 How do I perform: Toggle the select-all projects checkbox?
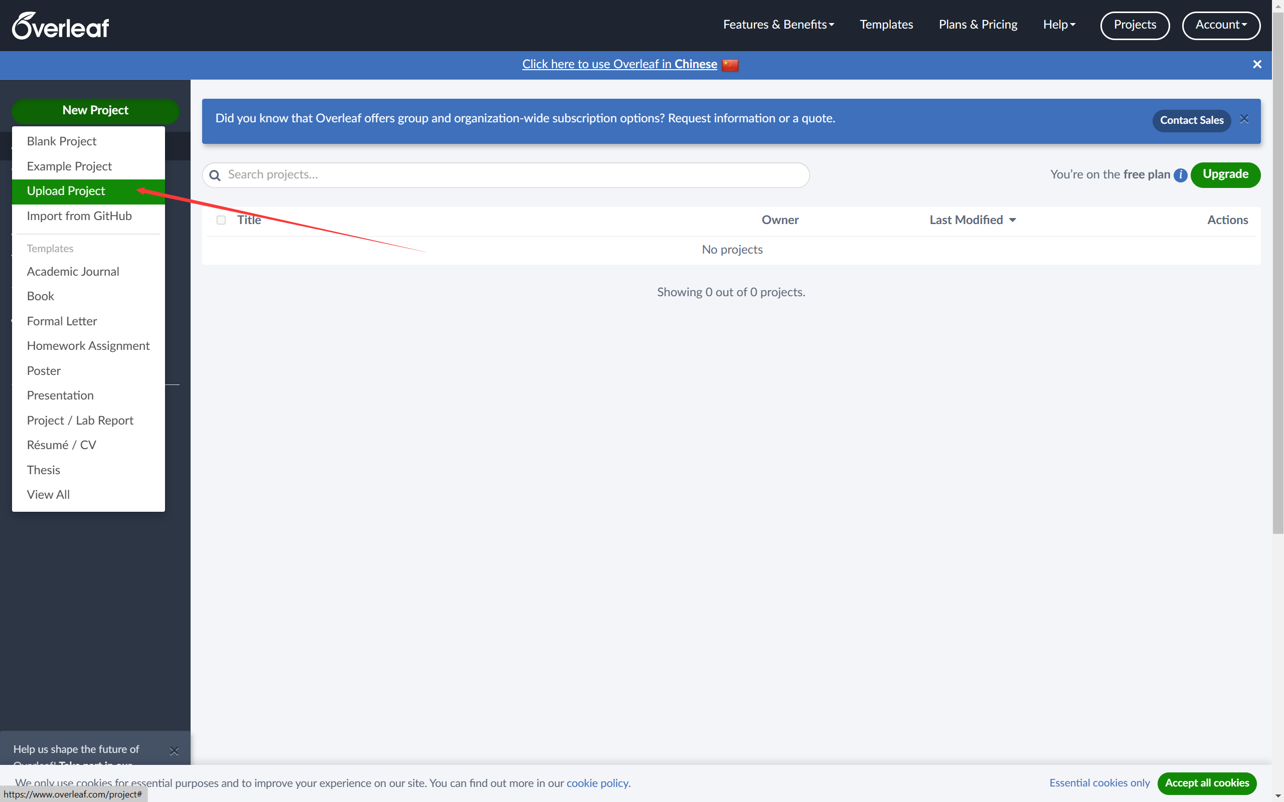point(221,220)
